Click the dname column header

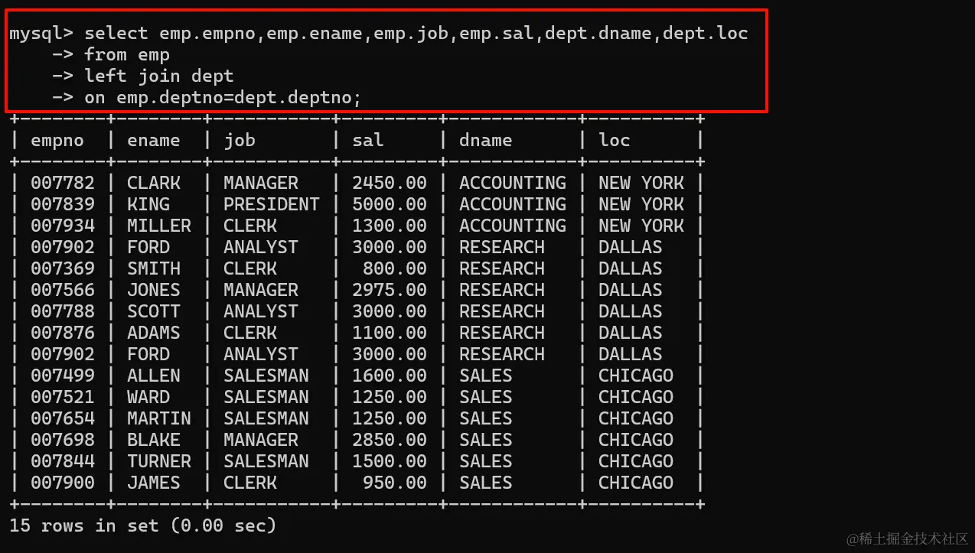click(x=485, y=140)
